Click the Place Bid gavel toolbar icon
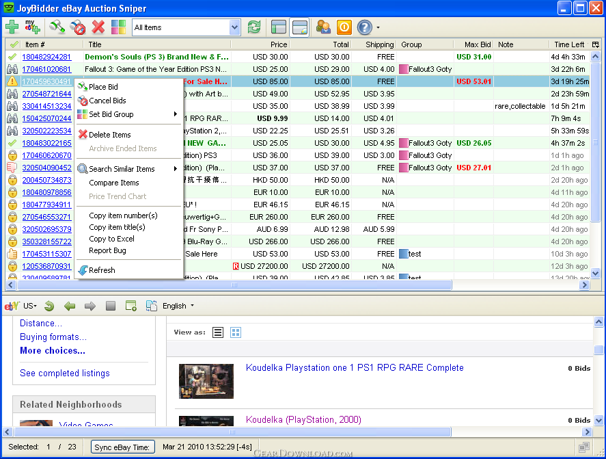Viewport: 606px width, 459px height. tap(57, 27)
